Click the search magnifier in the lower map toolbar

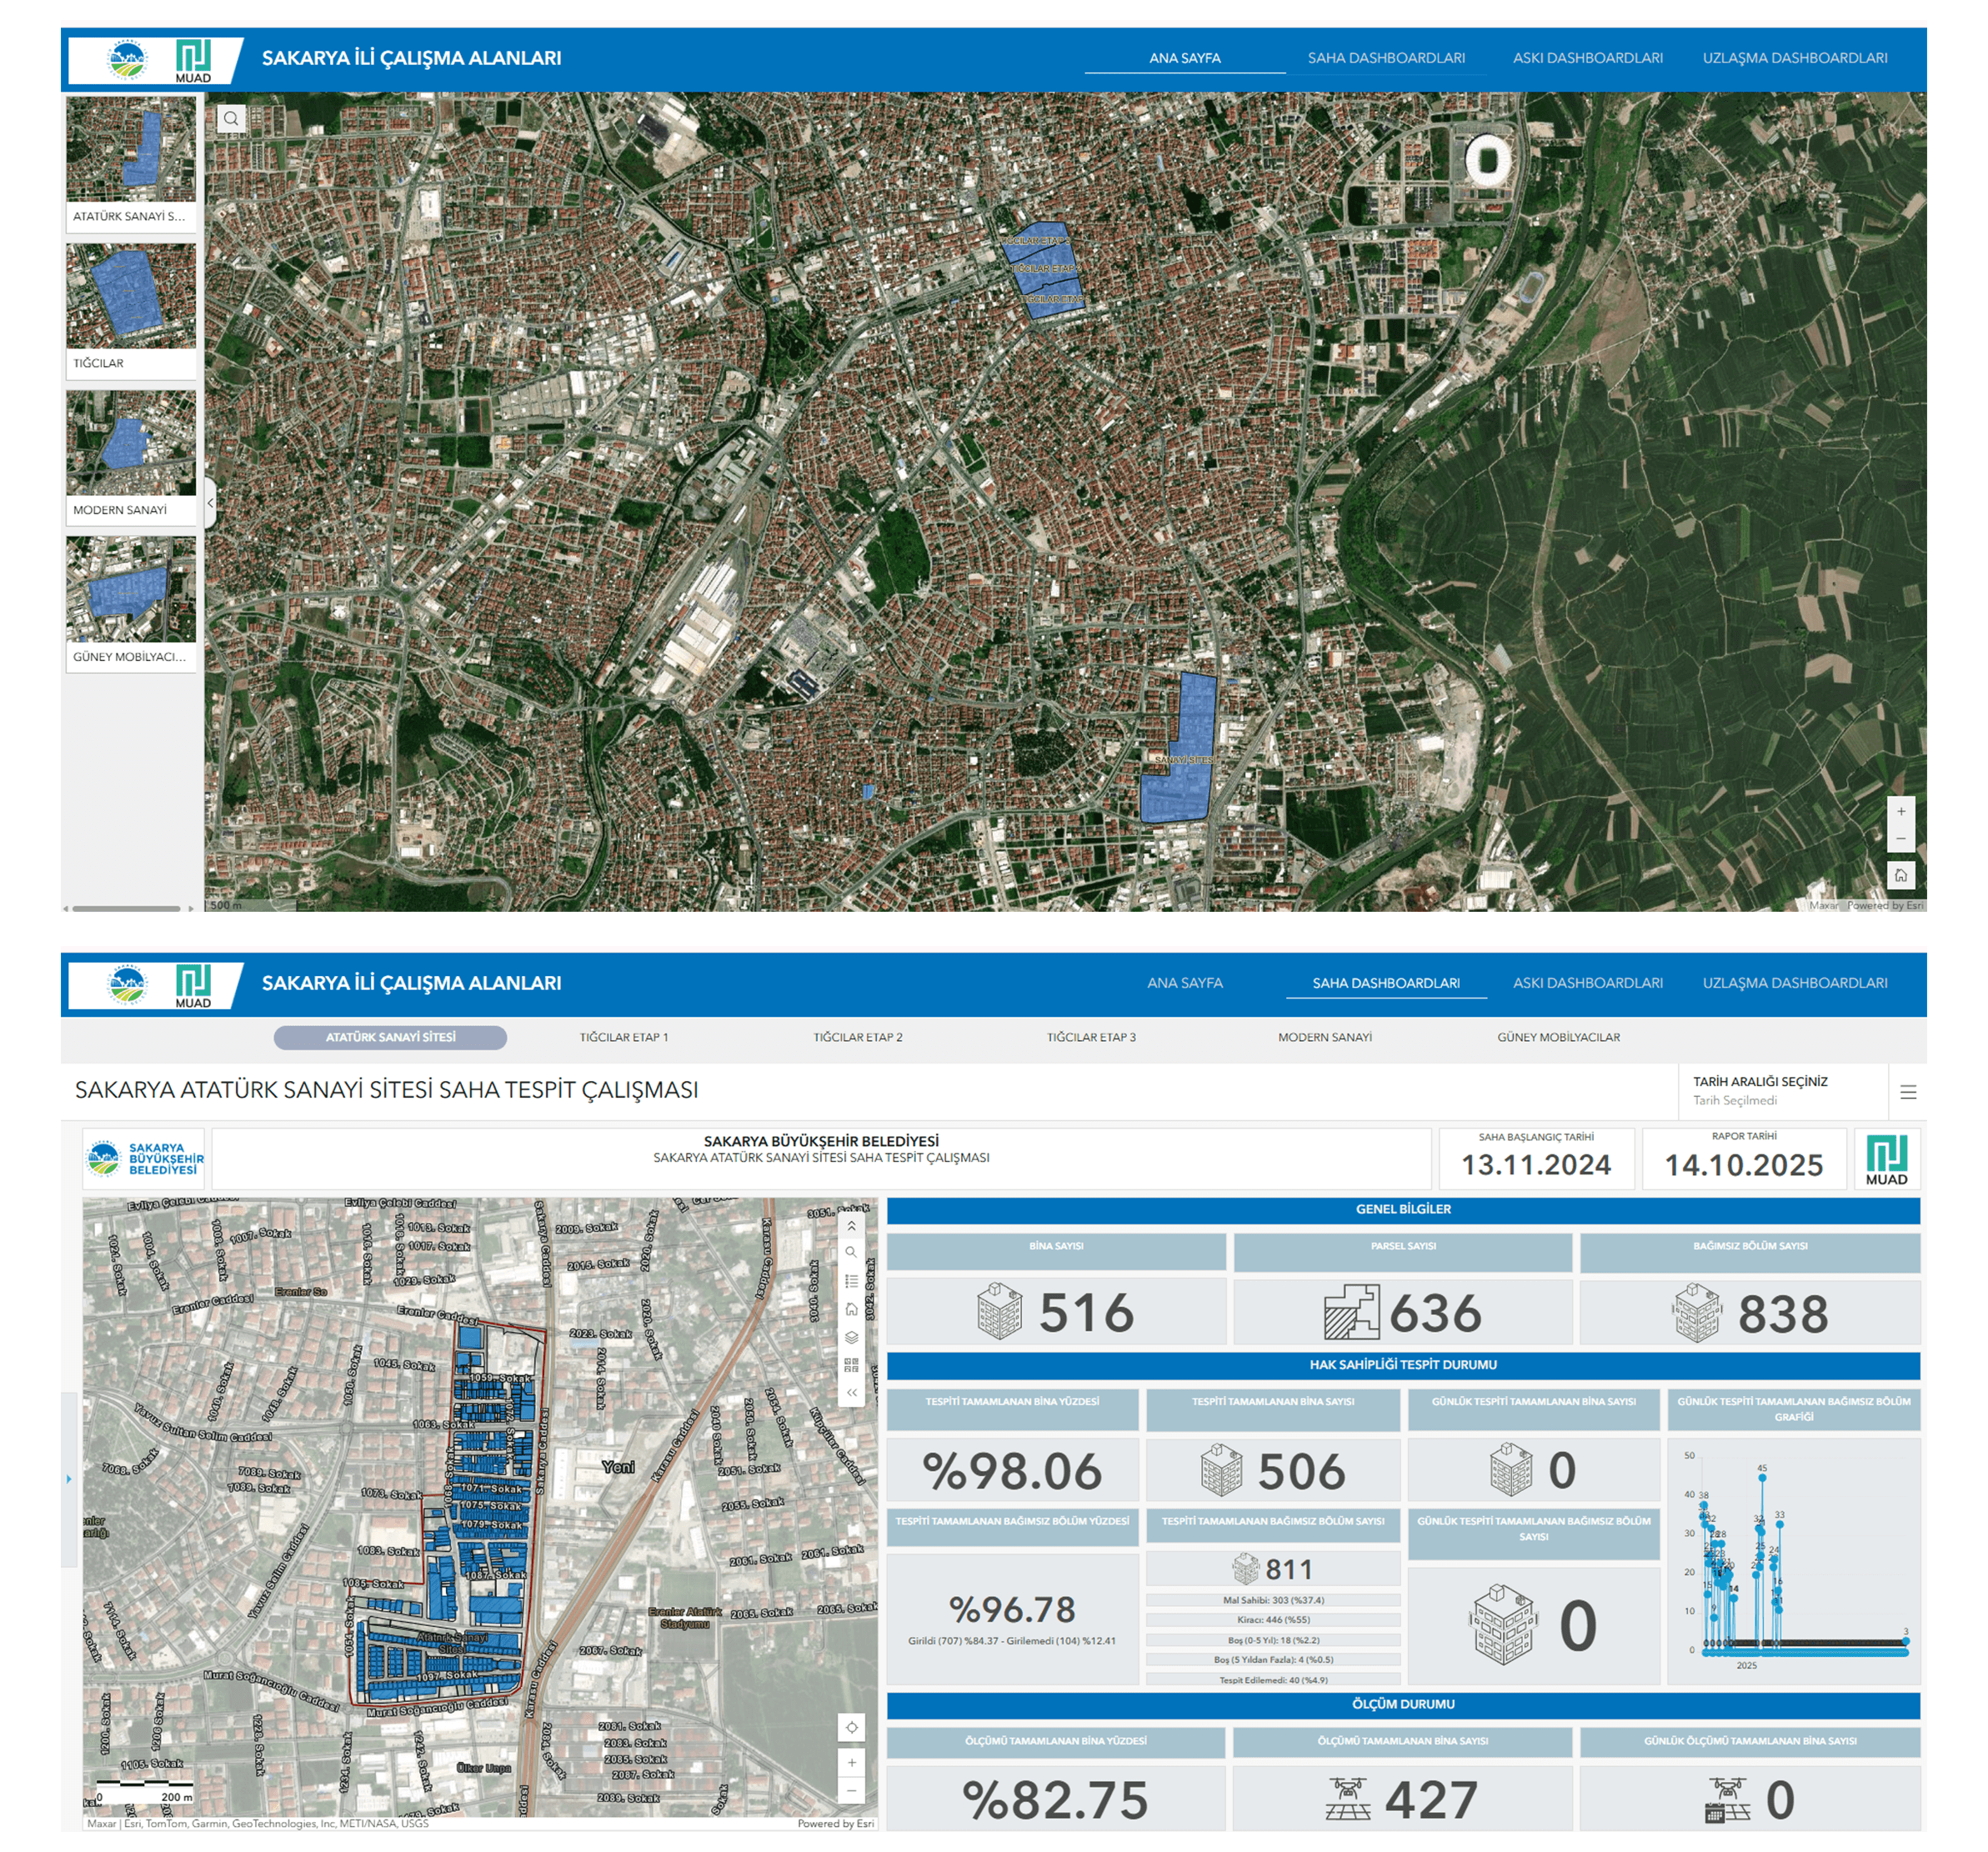[851, 1252]
